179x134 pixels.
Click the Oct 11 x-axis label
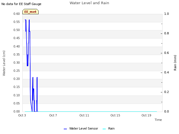(x=84, y=115)
